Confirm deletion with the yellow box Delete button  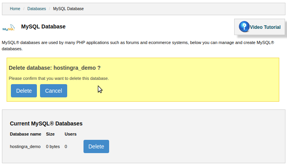pos(24,91)
